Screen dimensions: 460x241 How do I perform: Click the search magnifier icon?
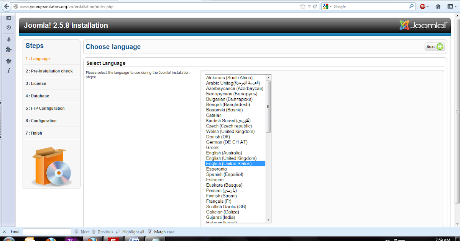(x=412, y=7)
